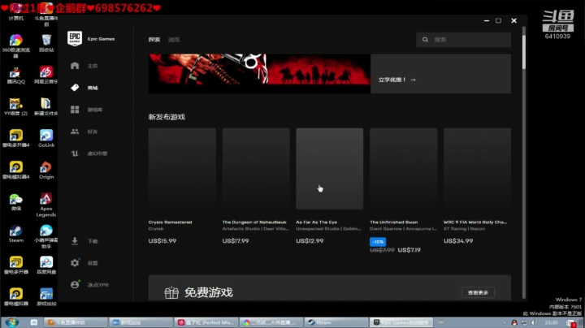Click the 微信 WeChat desktop icon
The image size is (585, 328).
(x=15, y=199)
